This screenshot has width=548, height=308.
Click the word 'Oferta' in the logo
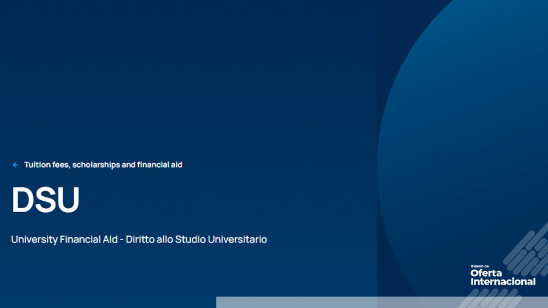pos(486,273)
